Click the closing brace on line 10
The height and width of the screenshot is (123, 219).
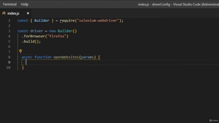(23, 68)
